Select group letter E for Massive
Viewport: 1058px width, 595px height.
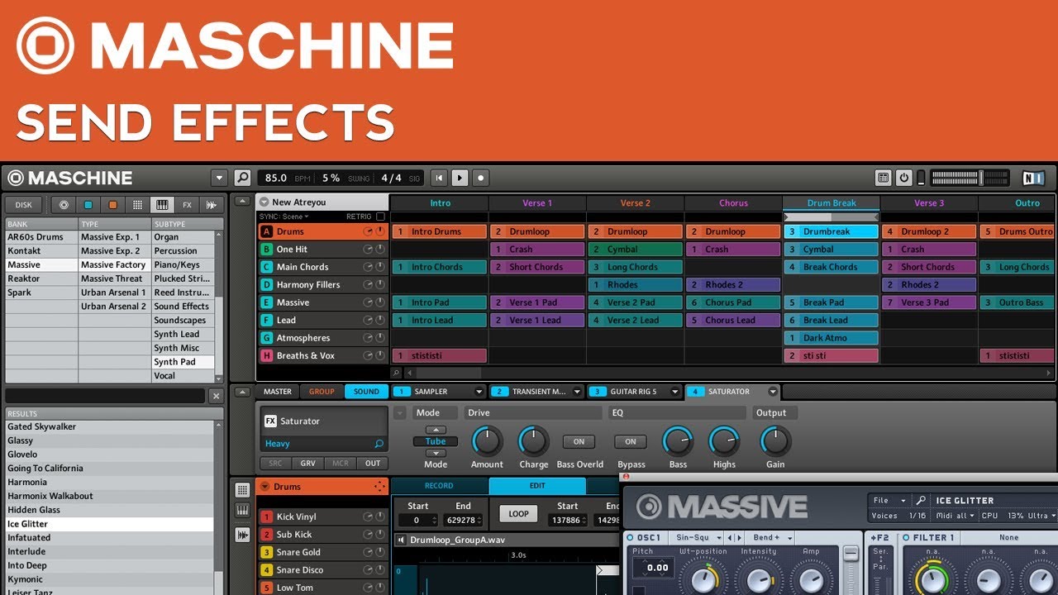[x=266, y=302]
